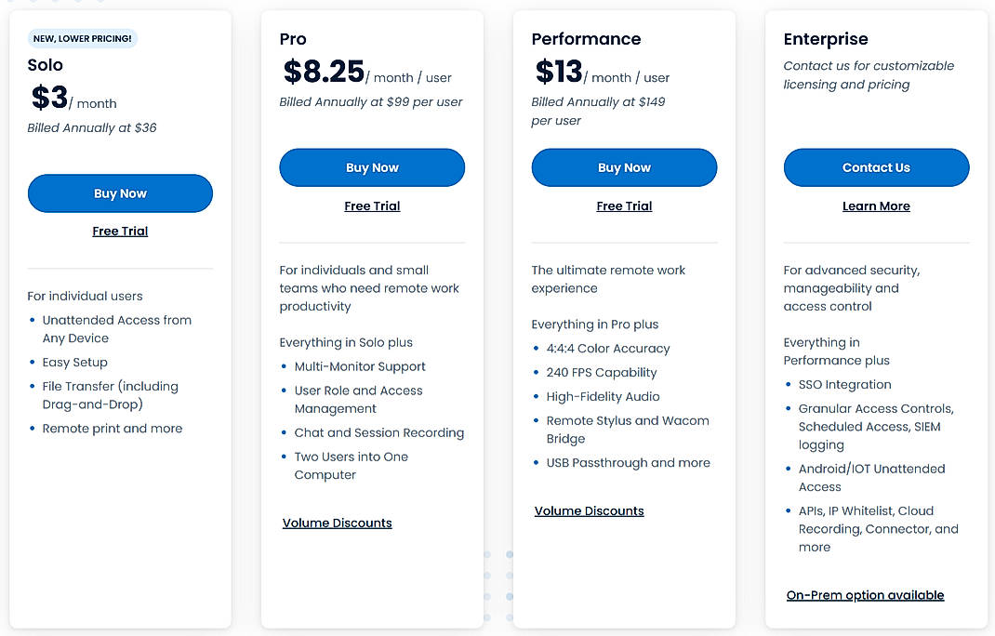Click the Enterprise plan title
995x636 pixels.
[826, 39]
